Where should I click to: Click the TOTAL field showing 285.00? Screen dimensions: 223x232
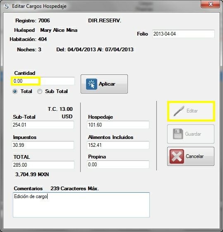(x=43, y=165)
